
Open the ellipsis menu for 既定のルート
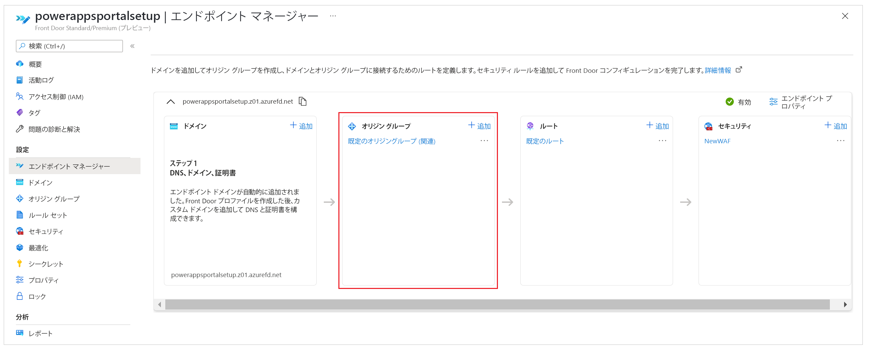pyautogui.click(x=663, y=141)
